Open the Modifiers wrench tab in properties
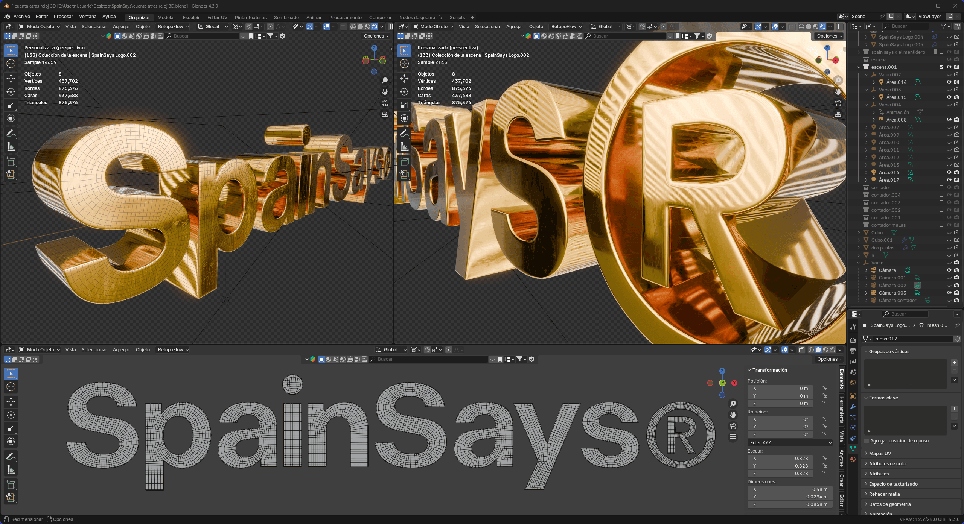 (x=853, y=407)
